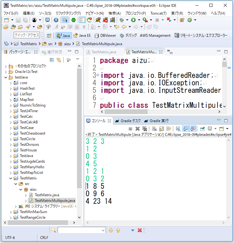Click the Clear Console icon
Screen dimensions: 234x243
[x=154, y=129]
